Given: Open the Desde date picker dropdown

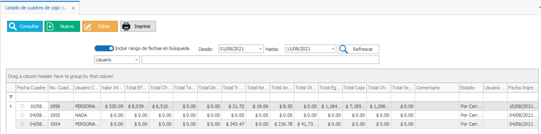Looking at the screenshot, I should tap(260, 49).
